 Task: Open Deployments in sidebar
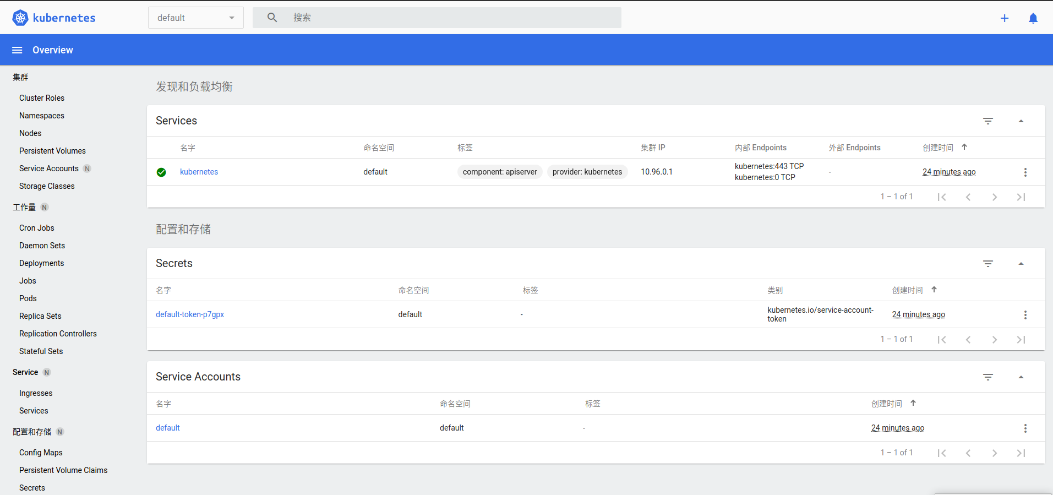coord(42,263)
